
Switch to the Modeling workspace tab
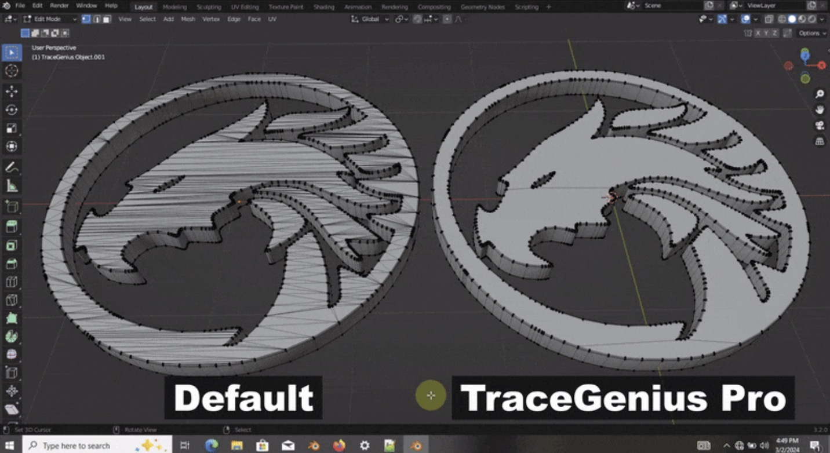point(175,7)
